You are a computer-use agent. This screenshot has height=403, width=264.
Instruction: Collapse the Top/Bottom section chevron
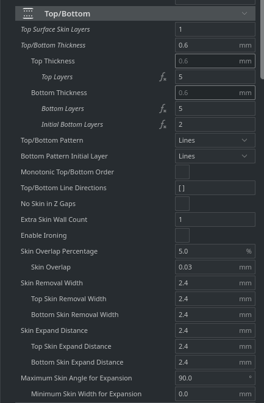(x=244, y=13)
